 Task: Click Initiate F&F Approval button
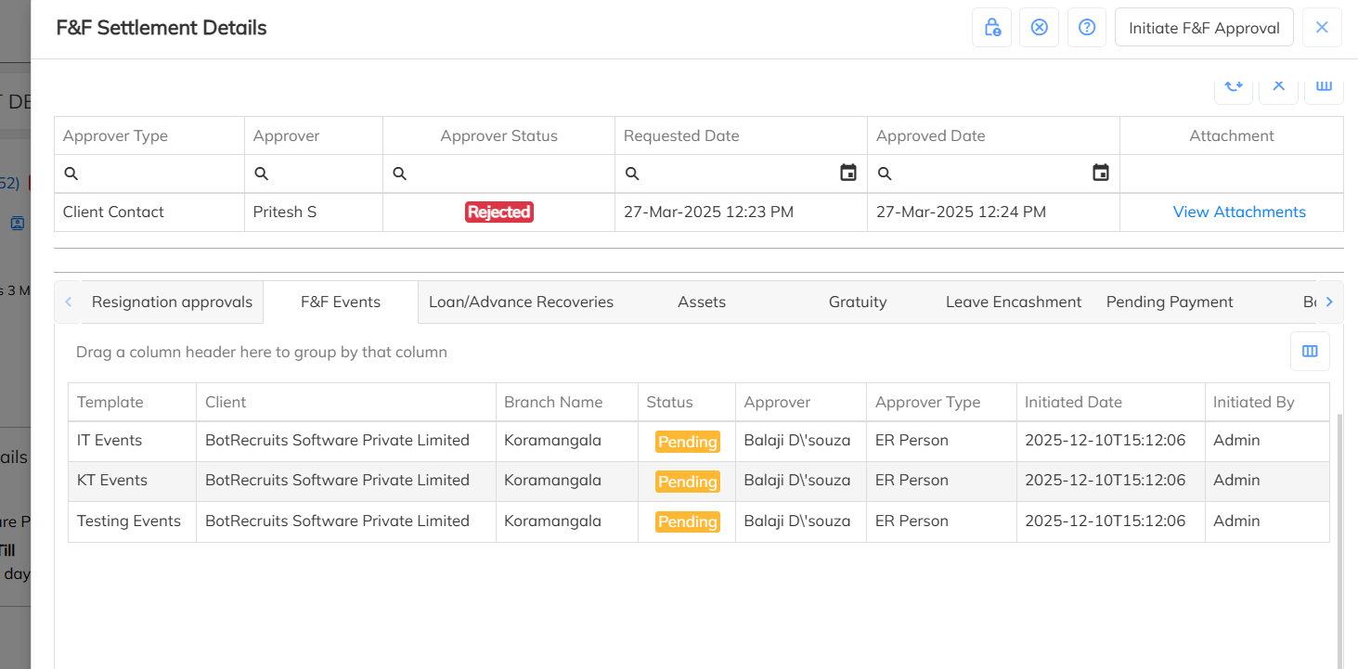point(1204,28)
